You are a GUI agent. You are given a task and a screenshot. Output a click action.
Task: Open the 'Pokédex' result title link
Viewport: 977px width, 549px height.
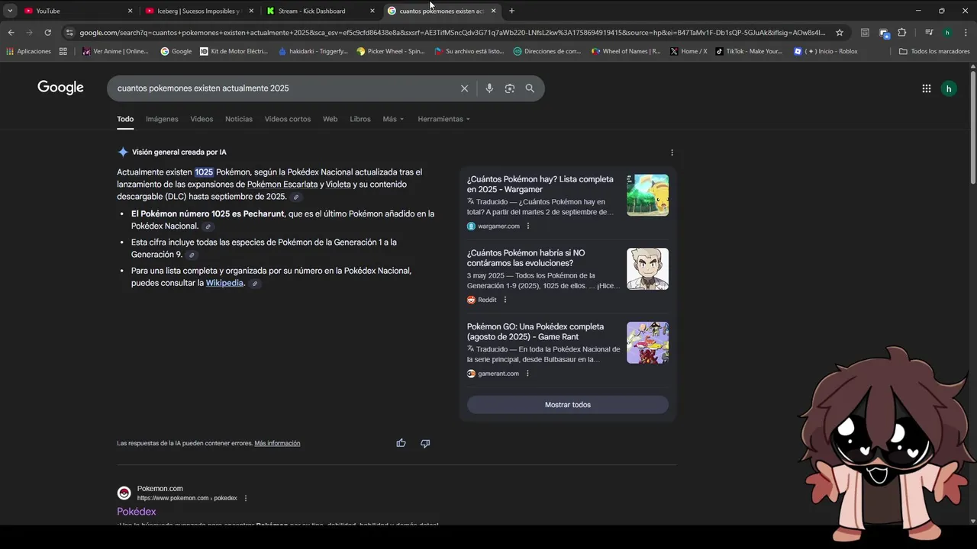tap(137, 512)
